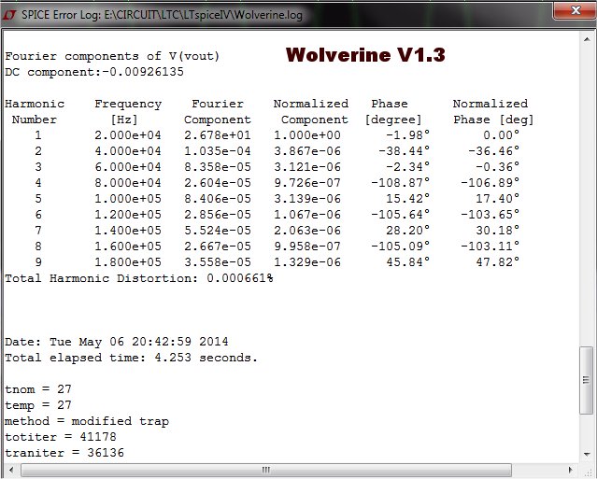This screenshot has width=597, height=479.
Task: Click the 'Total elapsed time: 4.253 seconds' line
Action: pyautogui.click(x=132, y=358)
